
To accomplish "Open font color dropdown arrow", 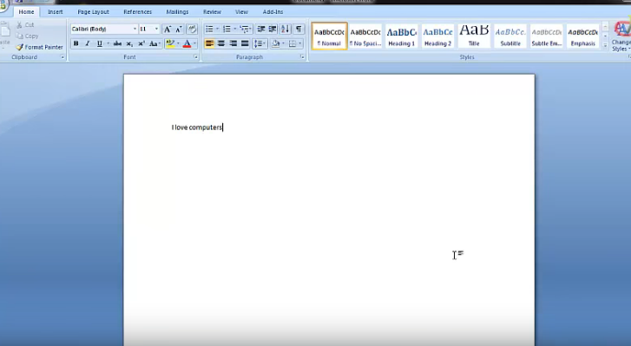I will tap(194, 43).
